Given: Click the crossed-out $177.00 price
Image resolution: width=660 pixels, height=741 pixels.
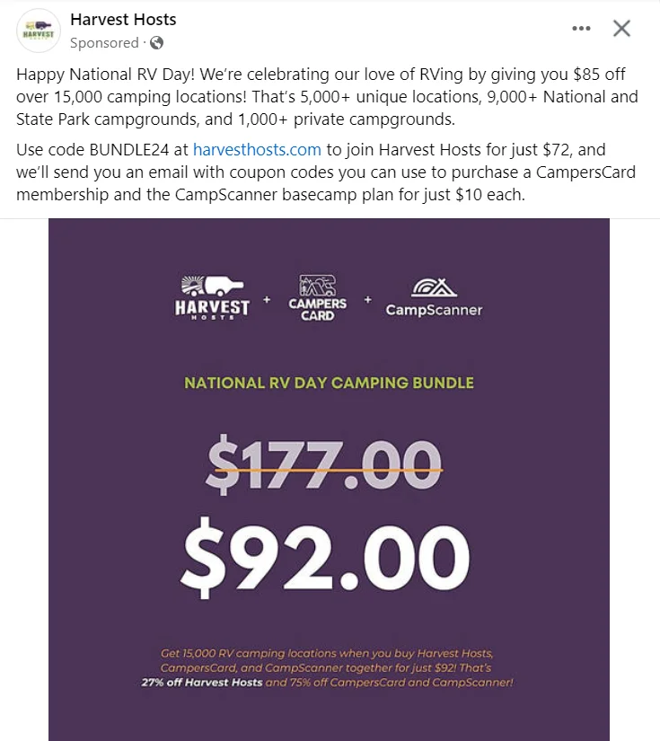Looking at the screenshot, I should point(324,465).
